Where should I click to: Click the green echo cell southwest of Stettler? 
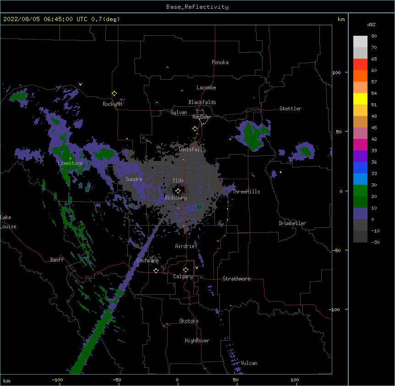[254, 136]
